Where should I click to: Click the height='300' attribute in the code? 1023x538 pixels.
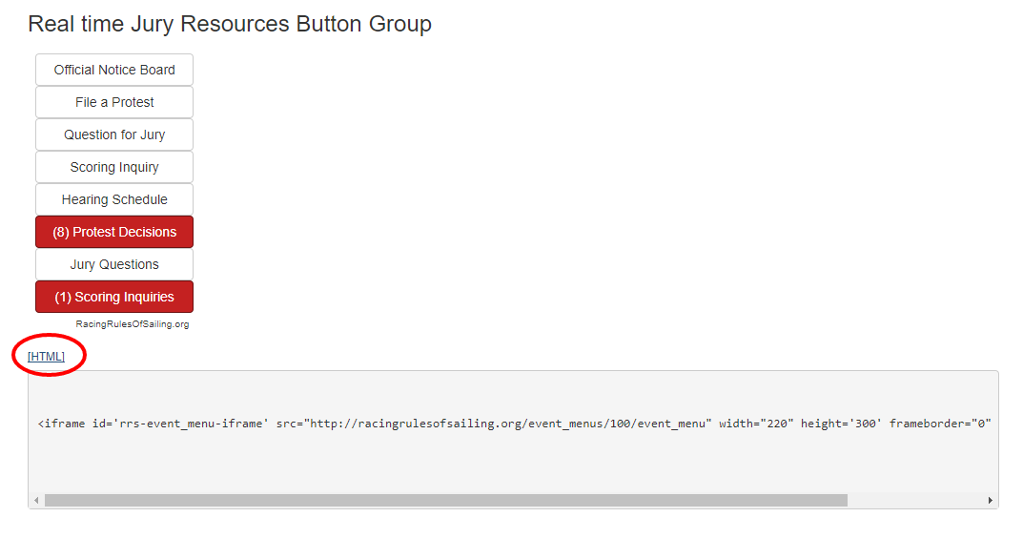841,424
